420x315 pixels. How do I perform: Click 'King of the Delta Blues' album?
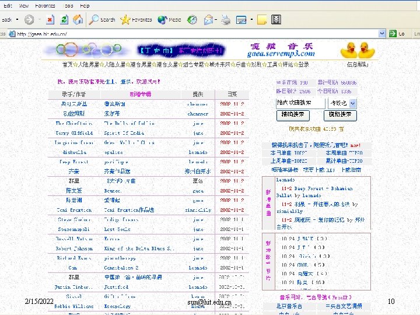(139, 249)
